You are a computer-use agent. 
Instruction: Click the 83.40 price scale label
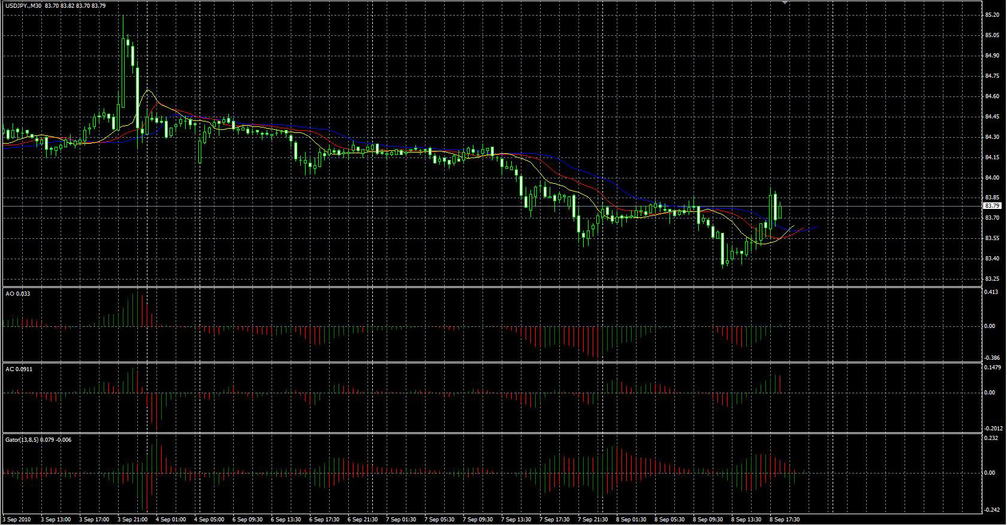point(992,259)
